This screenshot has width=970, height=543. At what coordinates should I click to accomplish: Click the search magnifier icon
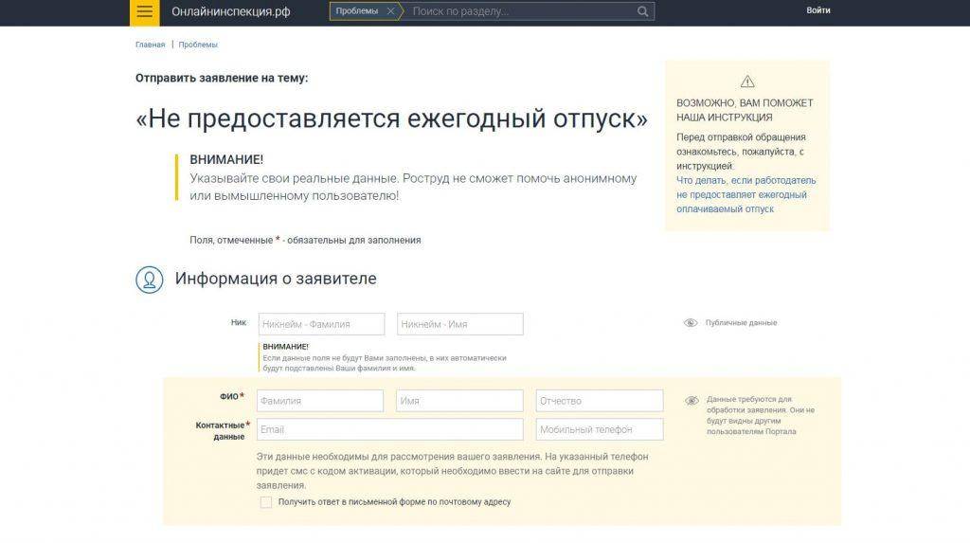point(643,11)
